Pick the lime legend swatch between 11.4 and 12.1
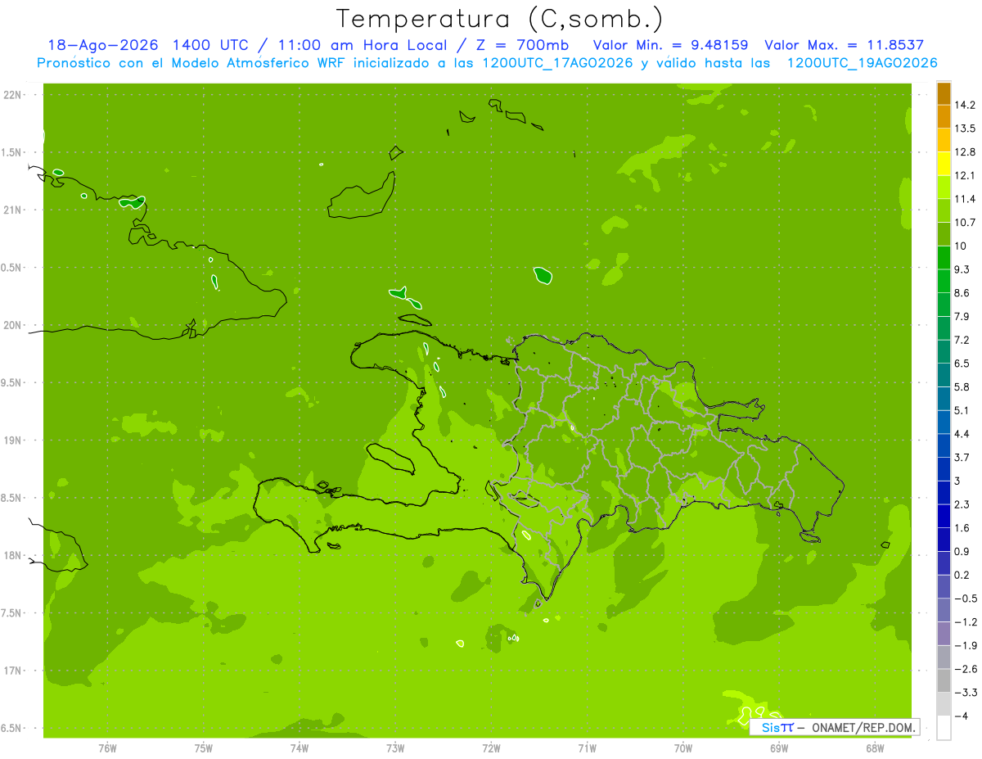The image size is (982, 759). (944, 187)
